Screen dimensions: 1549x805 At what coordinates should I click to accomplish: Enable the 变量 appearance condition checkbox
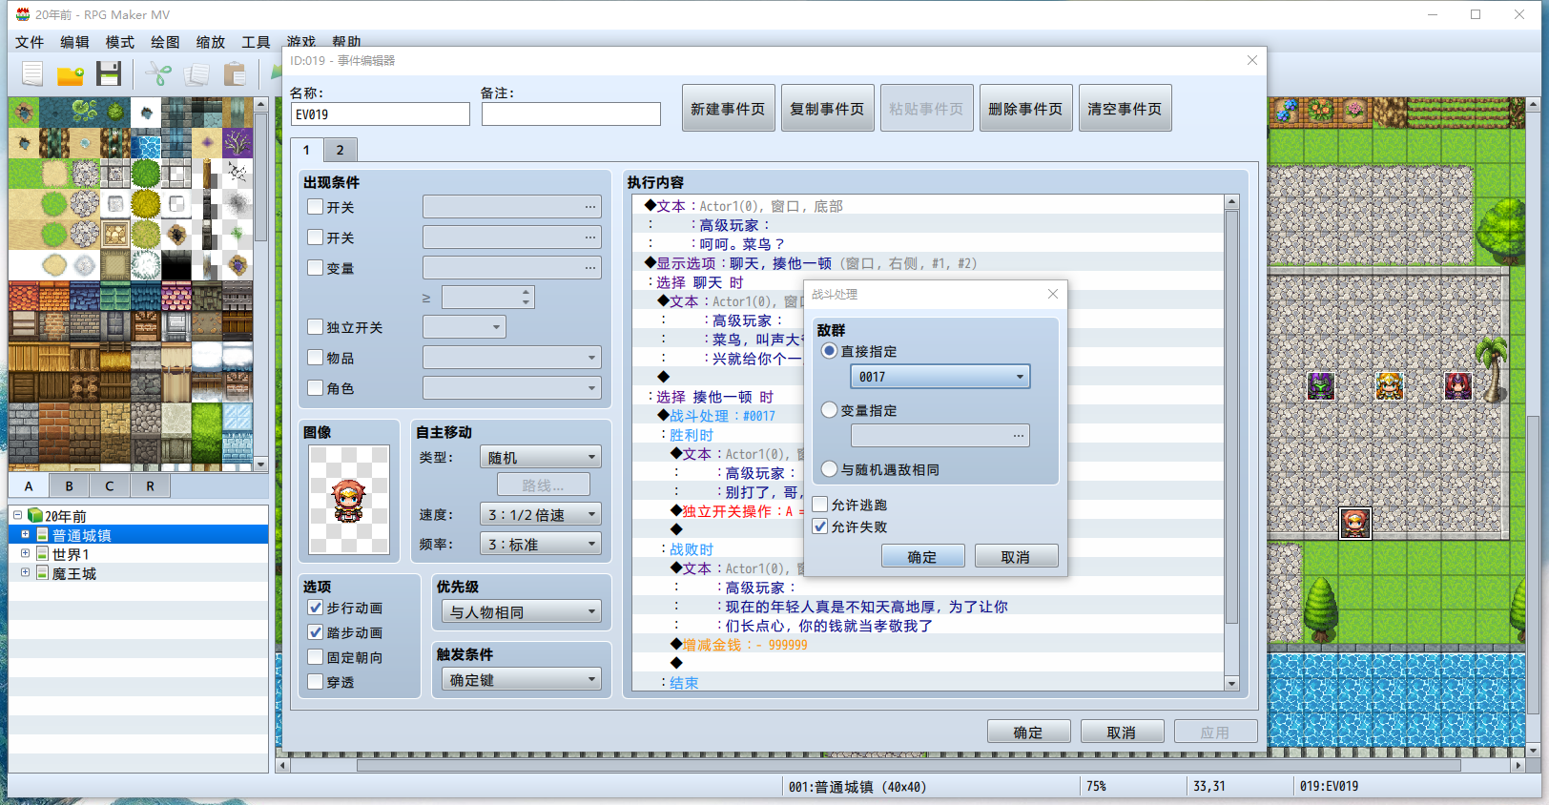point(316,268)
